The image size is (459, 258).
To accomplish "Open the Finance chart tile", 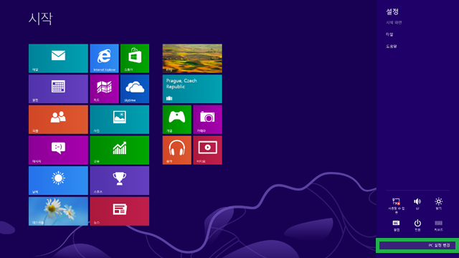I will [120, 150].
